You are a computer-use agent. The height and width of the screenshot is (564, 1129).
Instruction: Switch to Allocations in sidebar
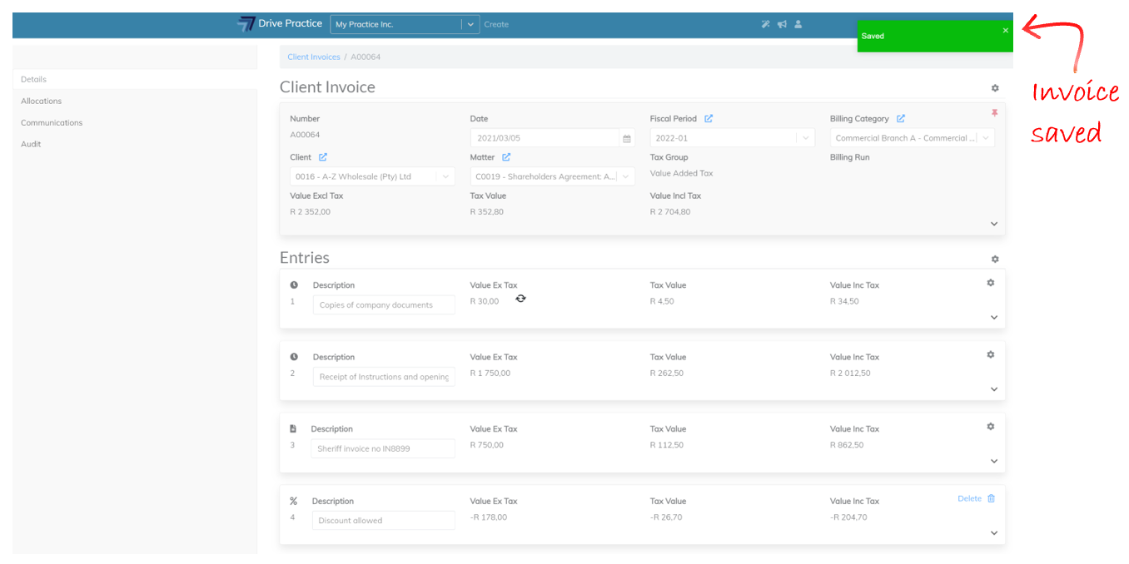pyautogui.click(x=42, y=101)
